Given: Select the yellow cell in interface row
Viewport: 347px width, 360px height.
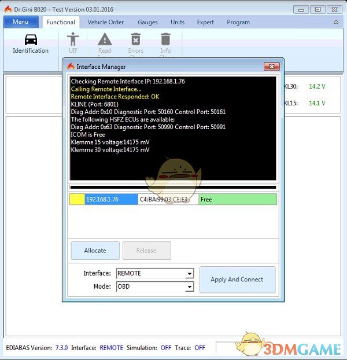Looking at the screenshot, I should [x=77, y=199].
